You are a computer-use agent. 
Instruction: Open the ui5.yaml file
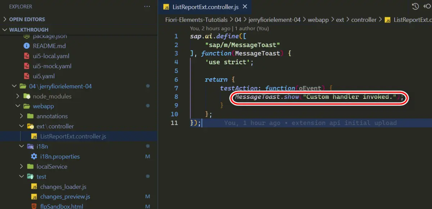44,76
